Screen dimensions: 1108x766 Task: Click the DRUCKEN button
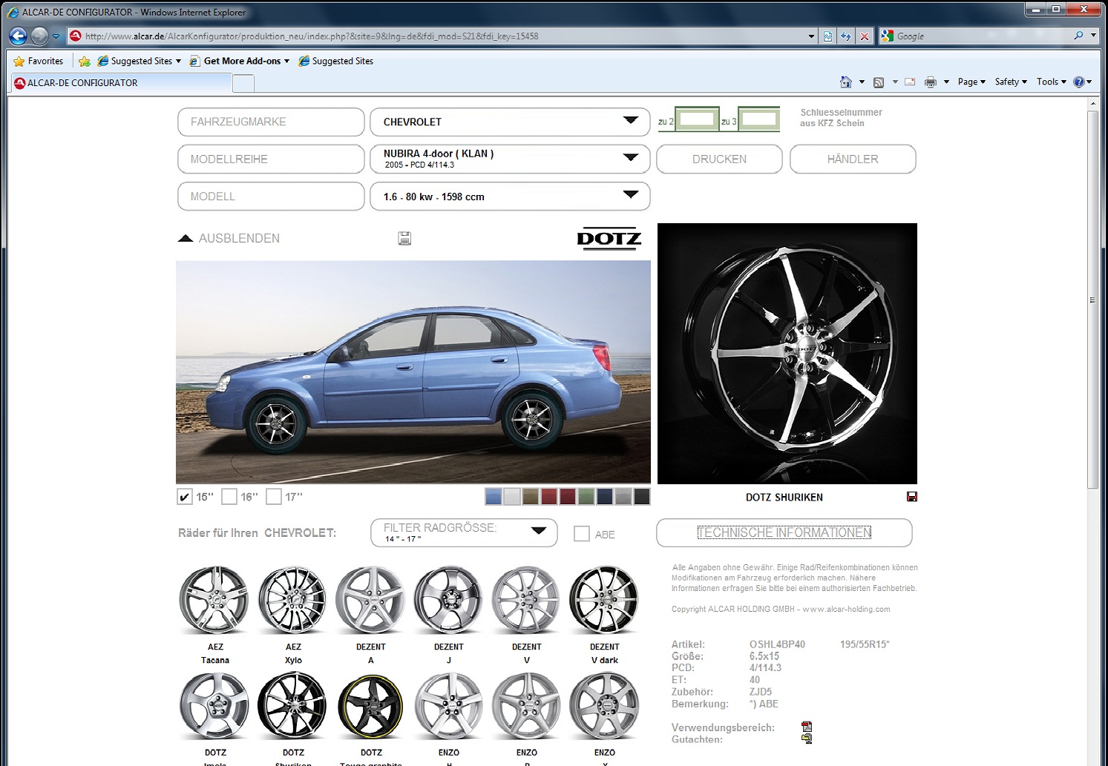[x=719, y=159]
